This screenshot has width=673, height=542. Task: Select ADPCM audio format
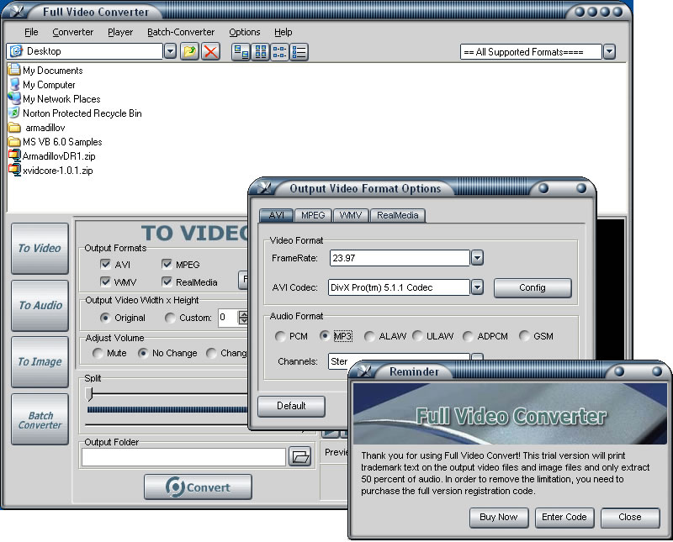pos(468,336)
